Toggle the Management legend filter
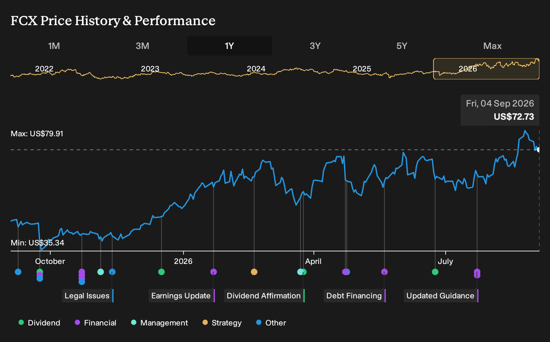This screenshot has width=550, height=342. (x=160, y=323)
